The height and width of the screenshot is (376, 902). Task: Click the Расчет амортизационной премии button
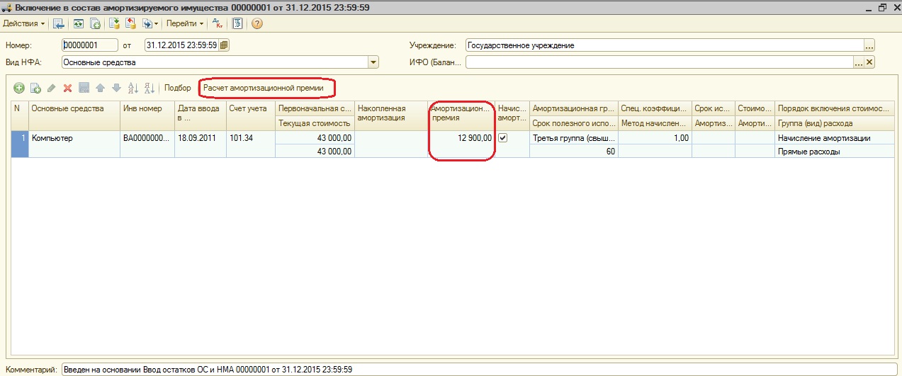pos(264,88)
